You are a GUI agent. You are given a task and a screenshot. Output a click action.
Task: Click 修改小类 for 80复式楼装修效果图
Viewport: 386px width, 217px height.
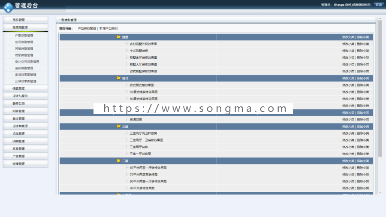pos(348,99)
